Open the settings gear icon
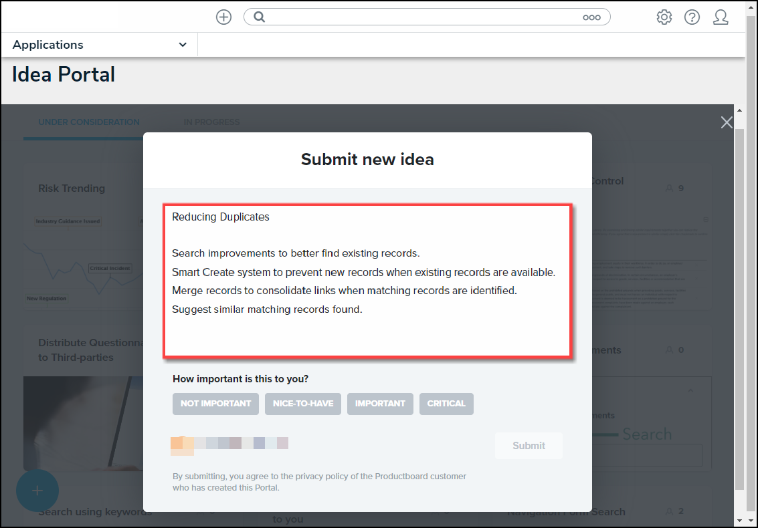The image size is (758, 528). tap(664, 17)
